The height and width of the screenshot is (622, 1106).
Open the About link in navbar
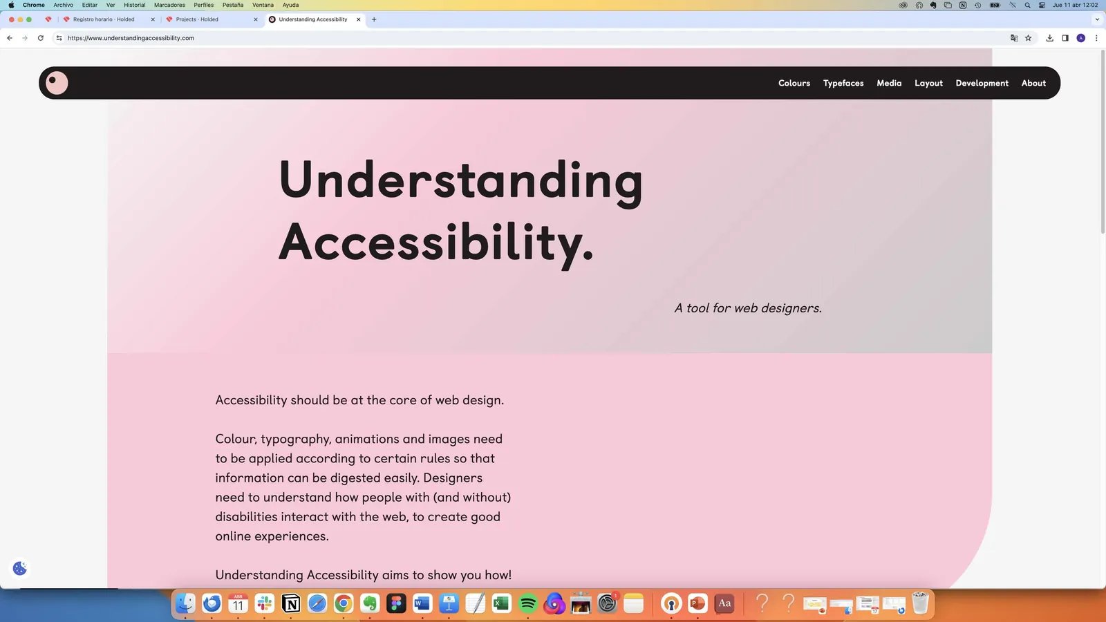1033,83
